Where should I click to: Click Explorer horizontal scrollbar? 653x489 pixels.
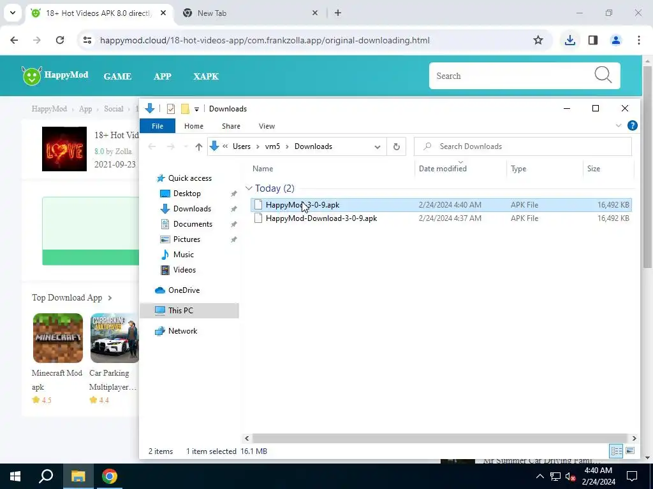[439, 438]
